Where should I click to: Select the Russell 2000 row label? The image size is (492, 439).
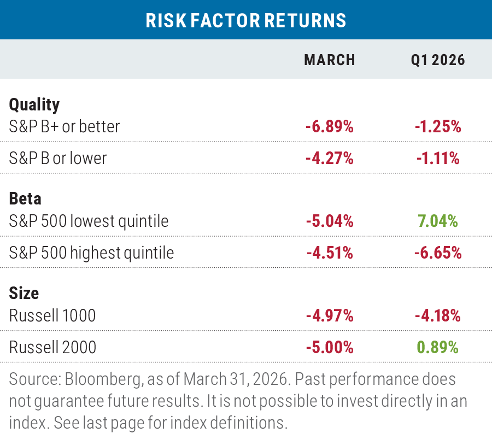[52, 347]
